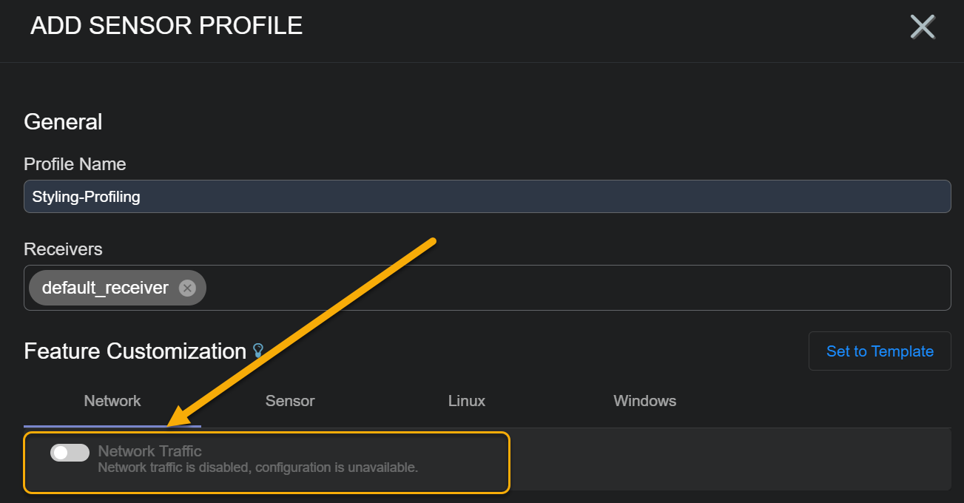Focus the Profile Name text field
Screen dimensions: 964x503
(x=487, y=197)
